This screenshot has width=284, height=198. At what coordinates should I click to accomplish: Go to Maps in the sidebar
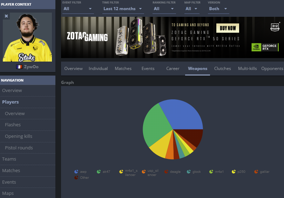point(28,193)
